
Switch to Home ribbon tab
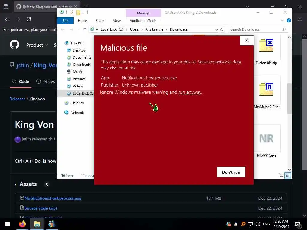point(82,21)
